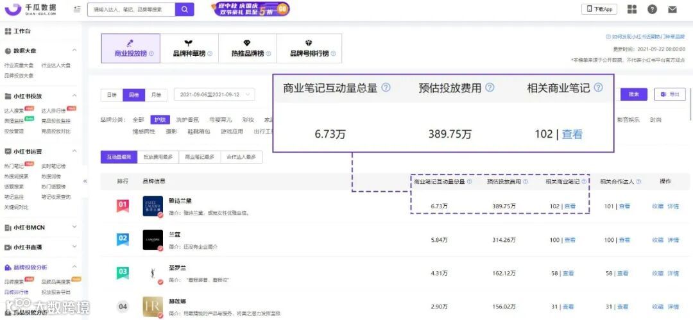This screenshot has width=693, height=320.
Task: Open the app grid icon in header
Action: (632, 9)
